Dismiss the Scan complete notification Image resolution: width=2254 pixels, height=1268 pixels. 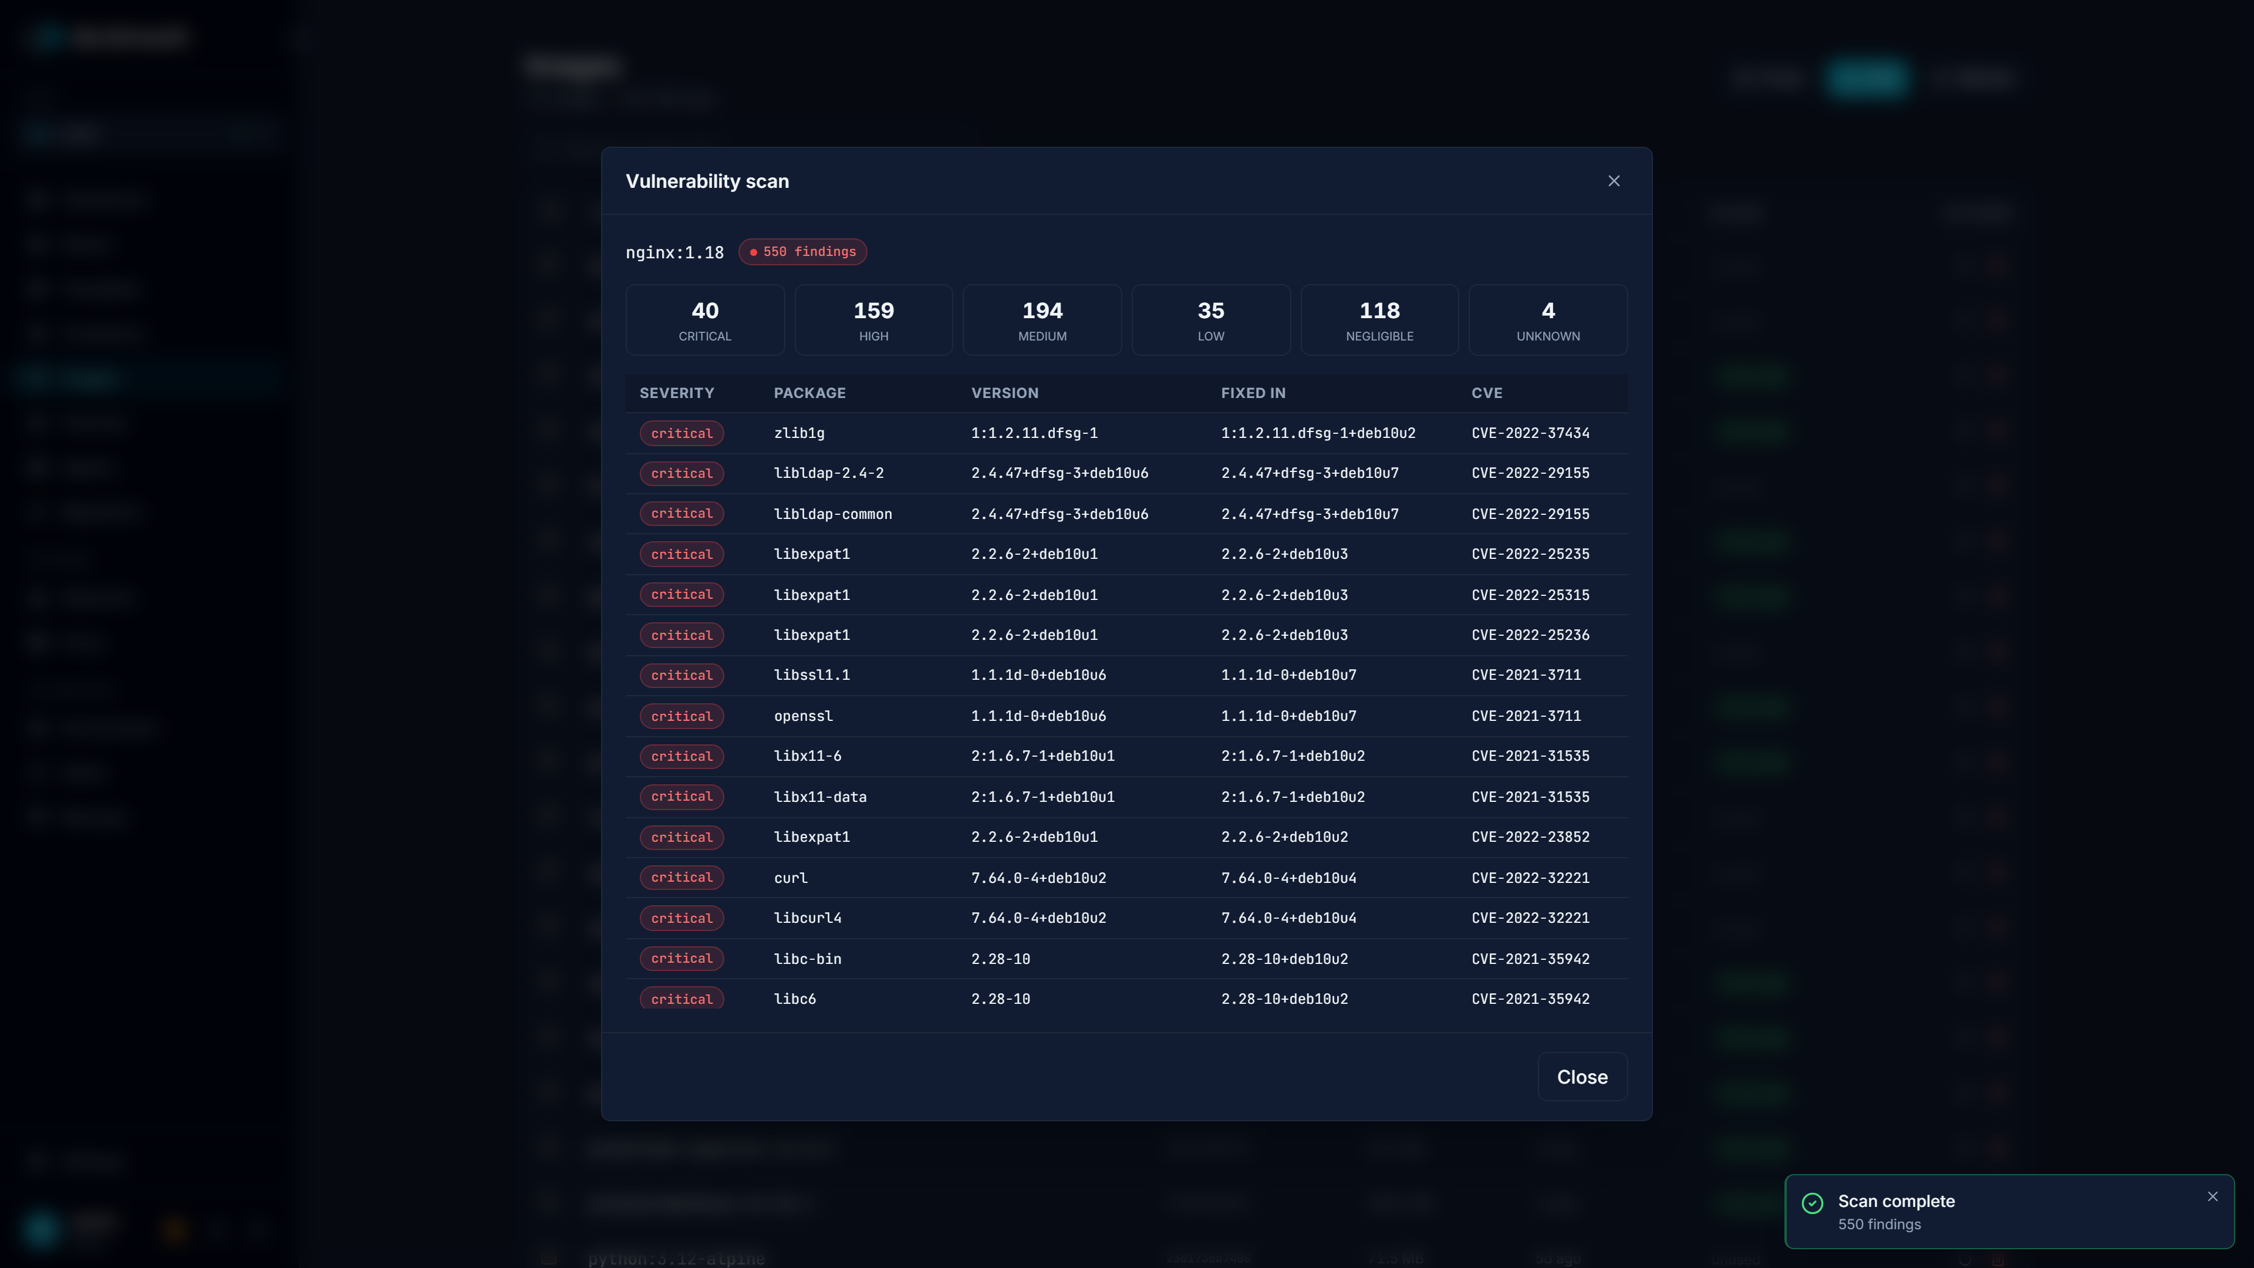click(x=2213, y=1196)
